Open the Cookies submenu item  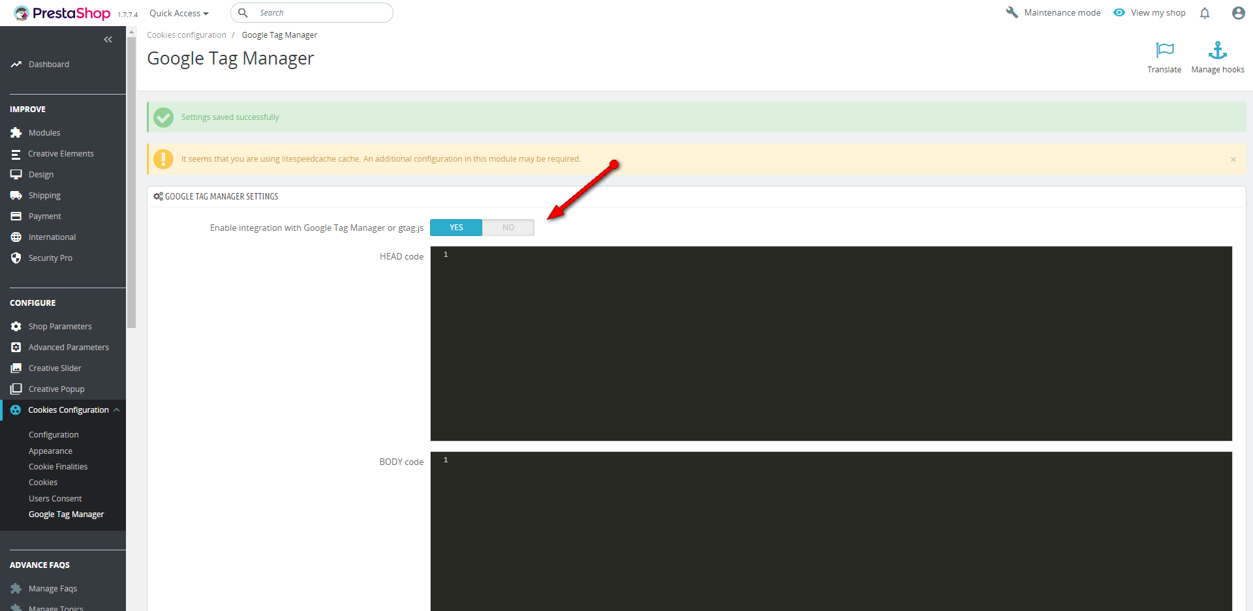pyautogui.click(x=43, y=483)
